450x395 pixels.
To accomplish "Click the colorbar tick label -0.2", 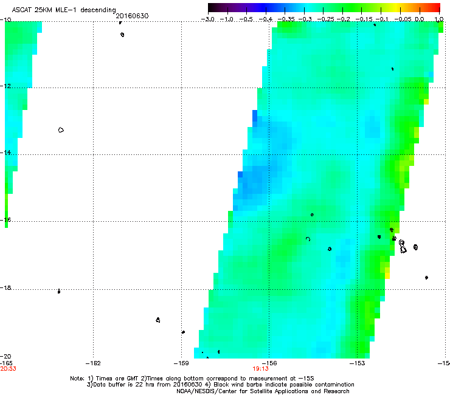I will coord(344,19).
